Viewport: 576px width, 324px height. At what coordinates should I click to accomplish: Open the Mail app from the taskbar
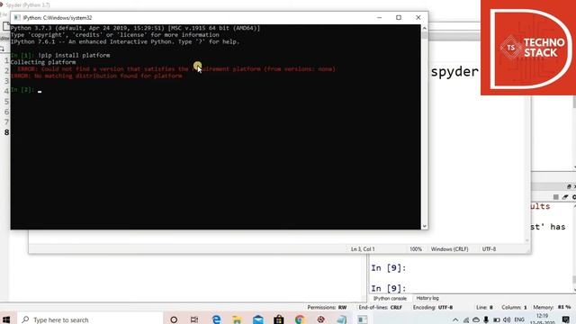(258, 319)
